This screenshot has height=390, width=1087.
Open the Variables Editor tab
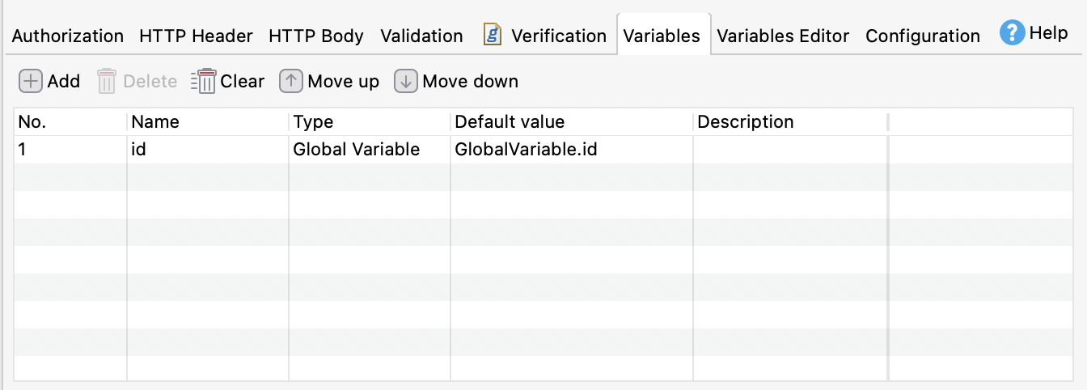coord(783,36)
